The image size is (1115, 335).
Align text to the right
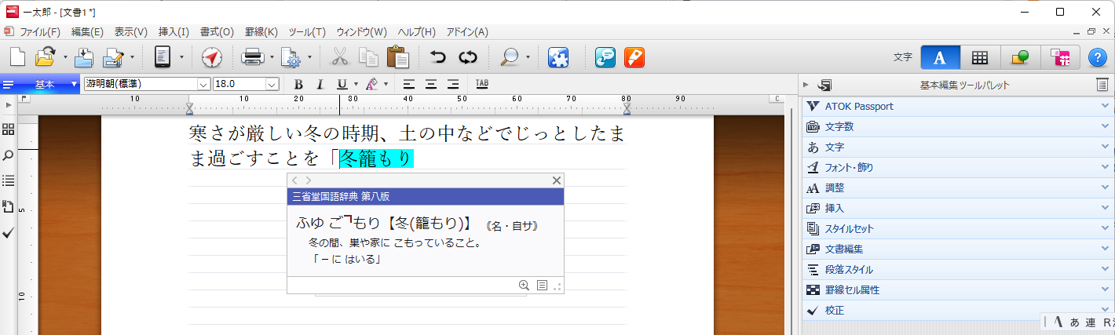click(x=453, y=84)
